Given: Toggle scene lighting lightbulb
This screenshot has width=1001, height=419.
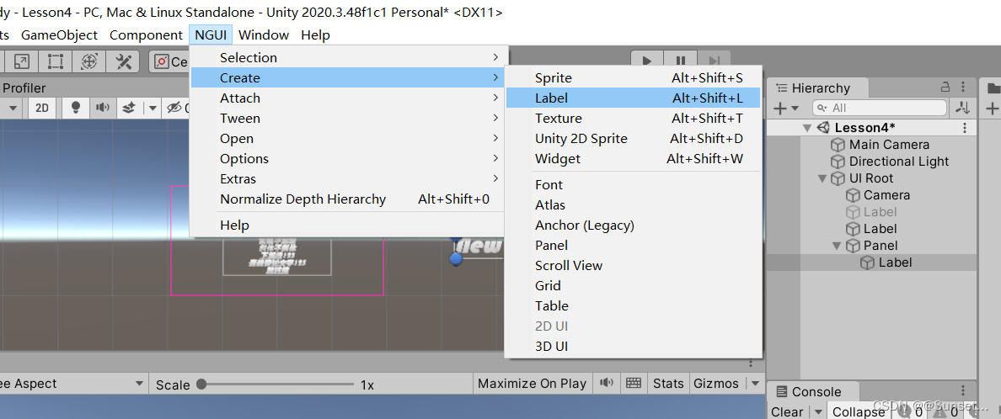Looking at the screenshot, I should [x=75, y=108].
